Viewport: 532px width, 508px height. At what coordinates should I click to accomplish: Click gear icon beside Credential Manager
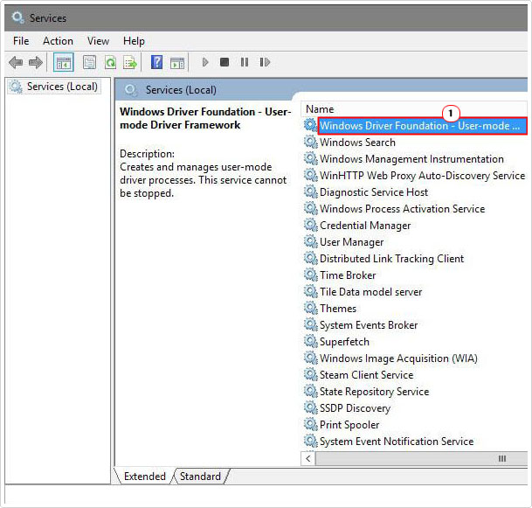310,225
